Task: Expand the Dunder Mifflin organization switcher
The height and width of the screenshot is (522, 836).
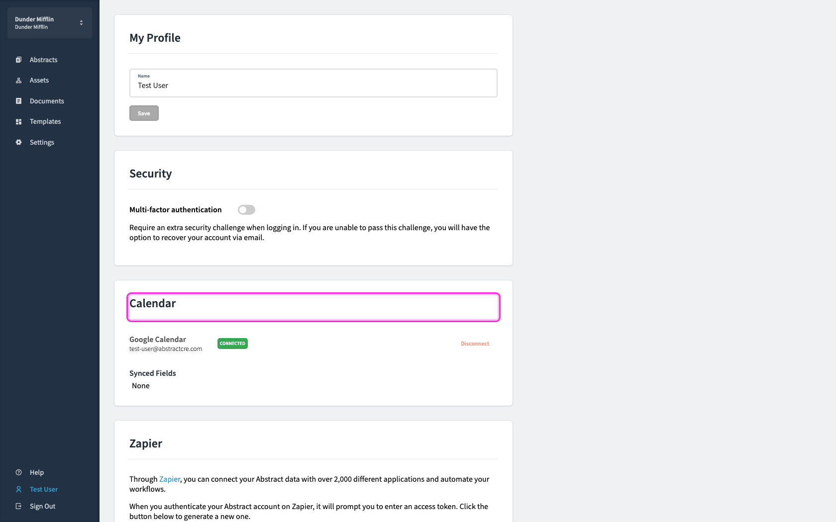Action: [50, 23]
